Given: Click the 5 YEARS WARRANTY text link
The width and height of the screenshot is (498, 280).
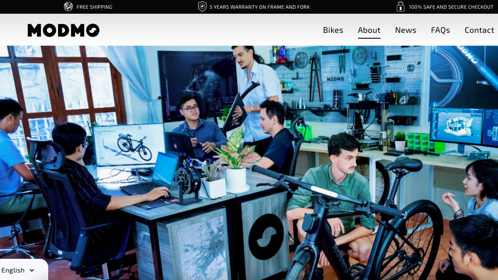Looking at the screenshot, I should (259, 7).
